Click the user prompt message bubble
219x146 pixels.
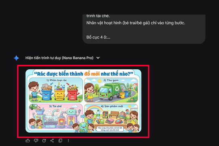144,29
